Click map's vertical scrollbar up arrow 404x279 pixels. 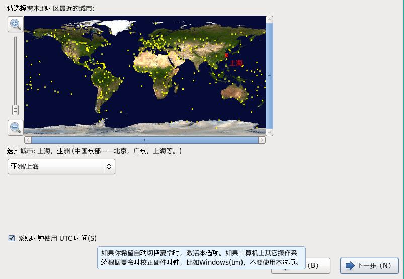(x=269, y=19)
